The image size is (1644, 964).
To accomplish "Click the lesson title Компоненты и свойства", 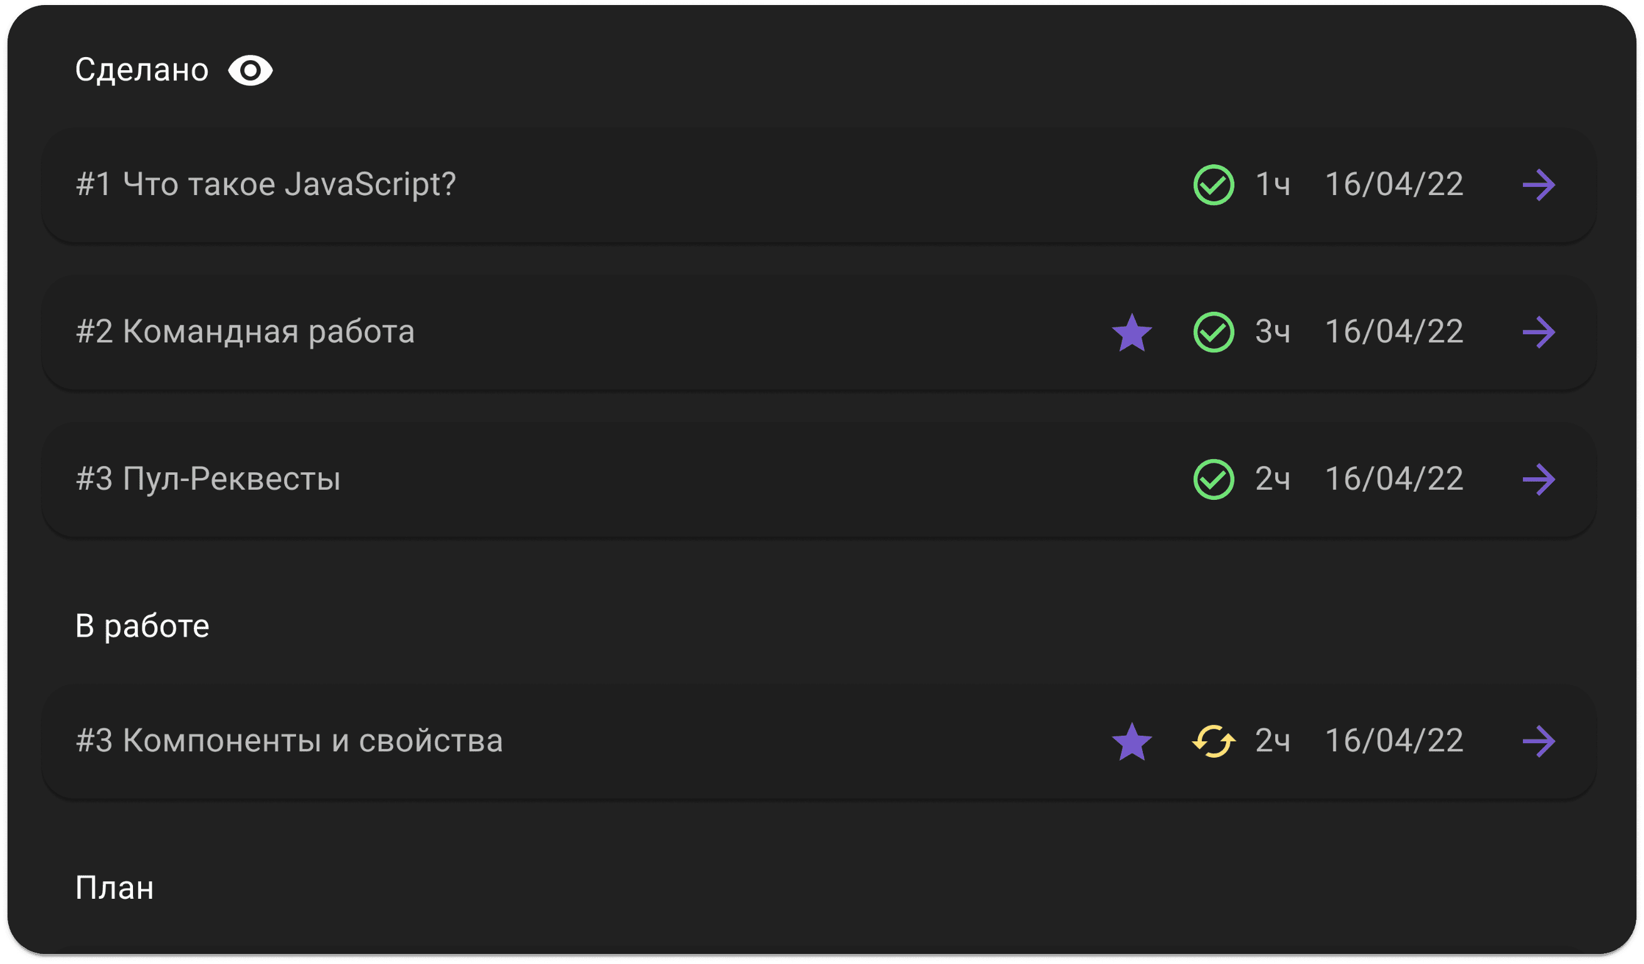I will click(289, 741).
